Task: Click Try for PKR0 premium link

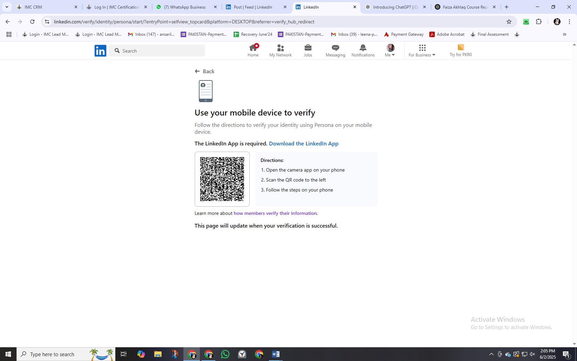Action: pos(461,51)
